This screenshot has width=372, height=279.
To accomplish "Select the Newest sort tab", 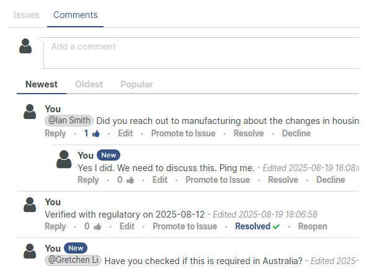I will [42, 84].
